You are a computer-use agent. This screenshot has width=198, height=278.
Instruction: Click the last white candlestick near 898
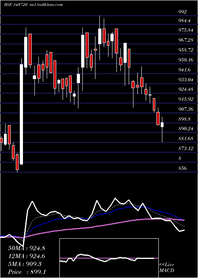click(x=162, y=124)
